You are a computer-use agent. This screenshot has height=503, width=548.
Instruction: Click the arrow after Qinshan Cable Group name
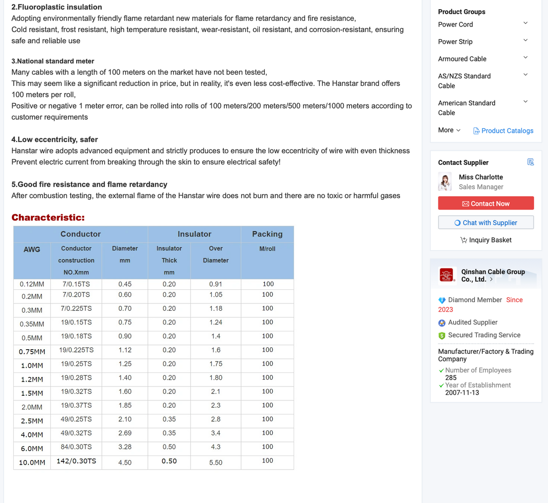pyautogui.click(x=491, y=279)
